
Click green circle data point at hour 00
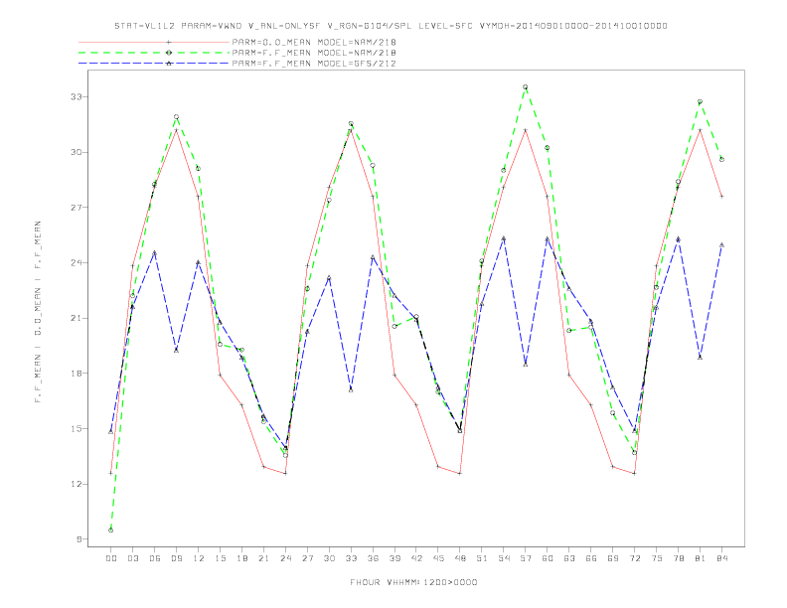point(111,531)
